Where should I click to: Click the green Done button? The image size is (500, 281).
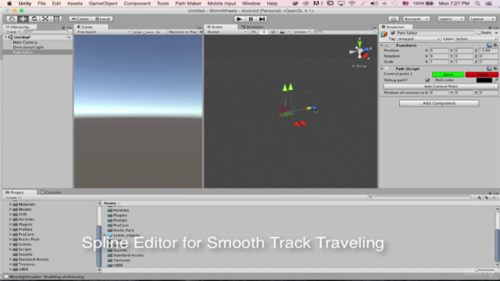[x=448, y=75]
